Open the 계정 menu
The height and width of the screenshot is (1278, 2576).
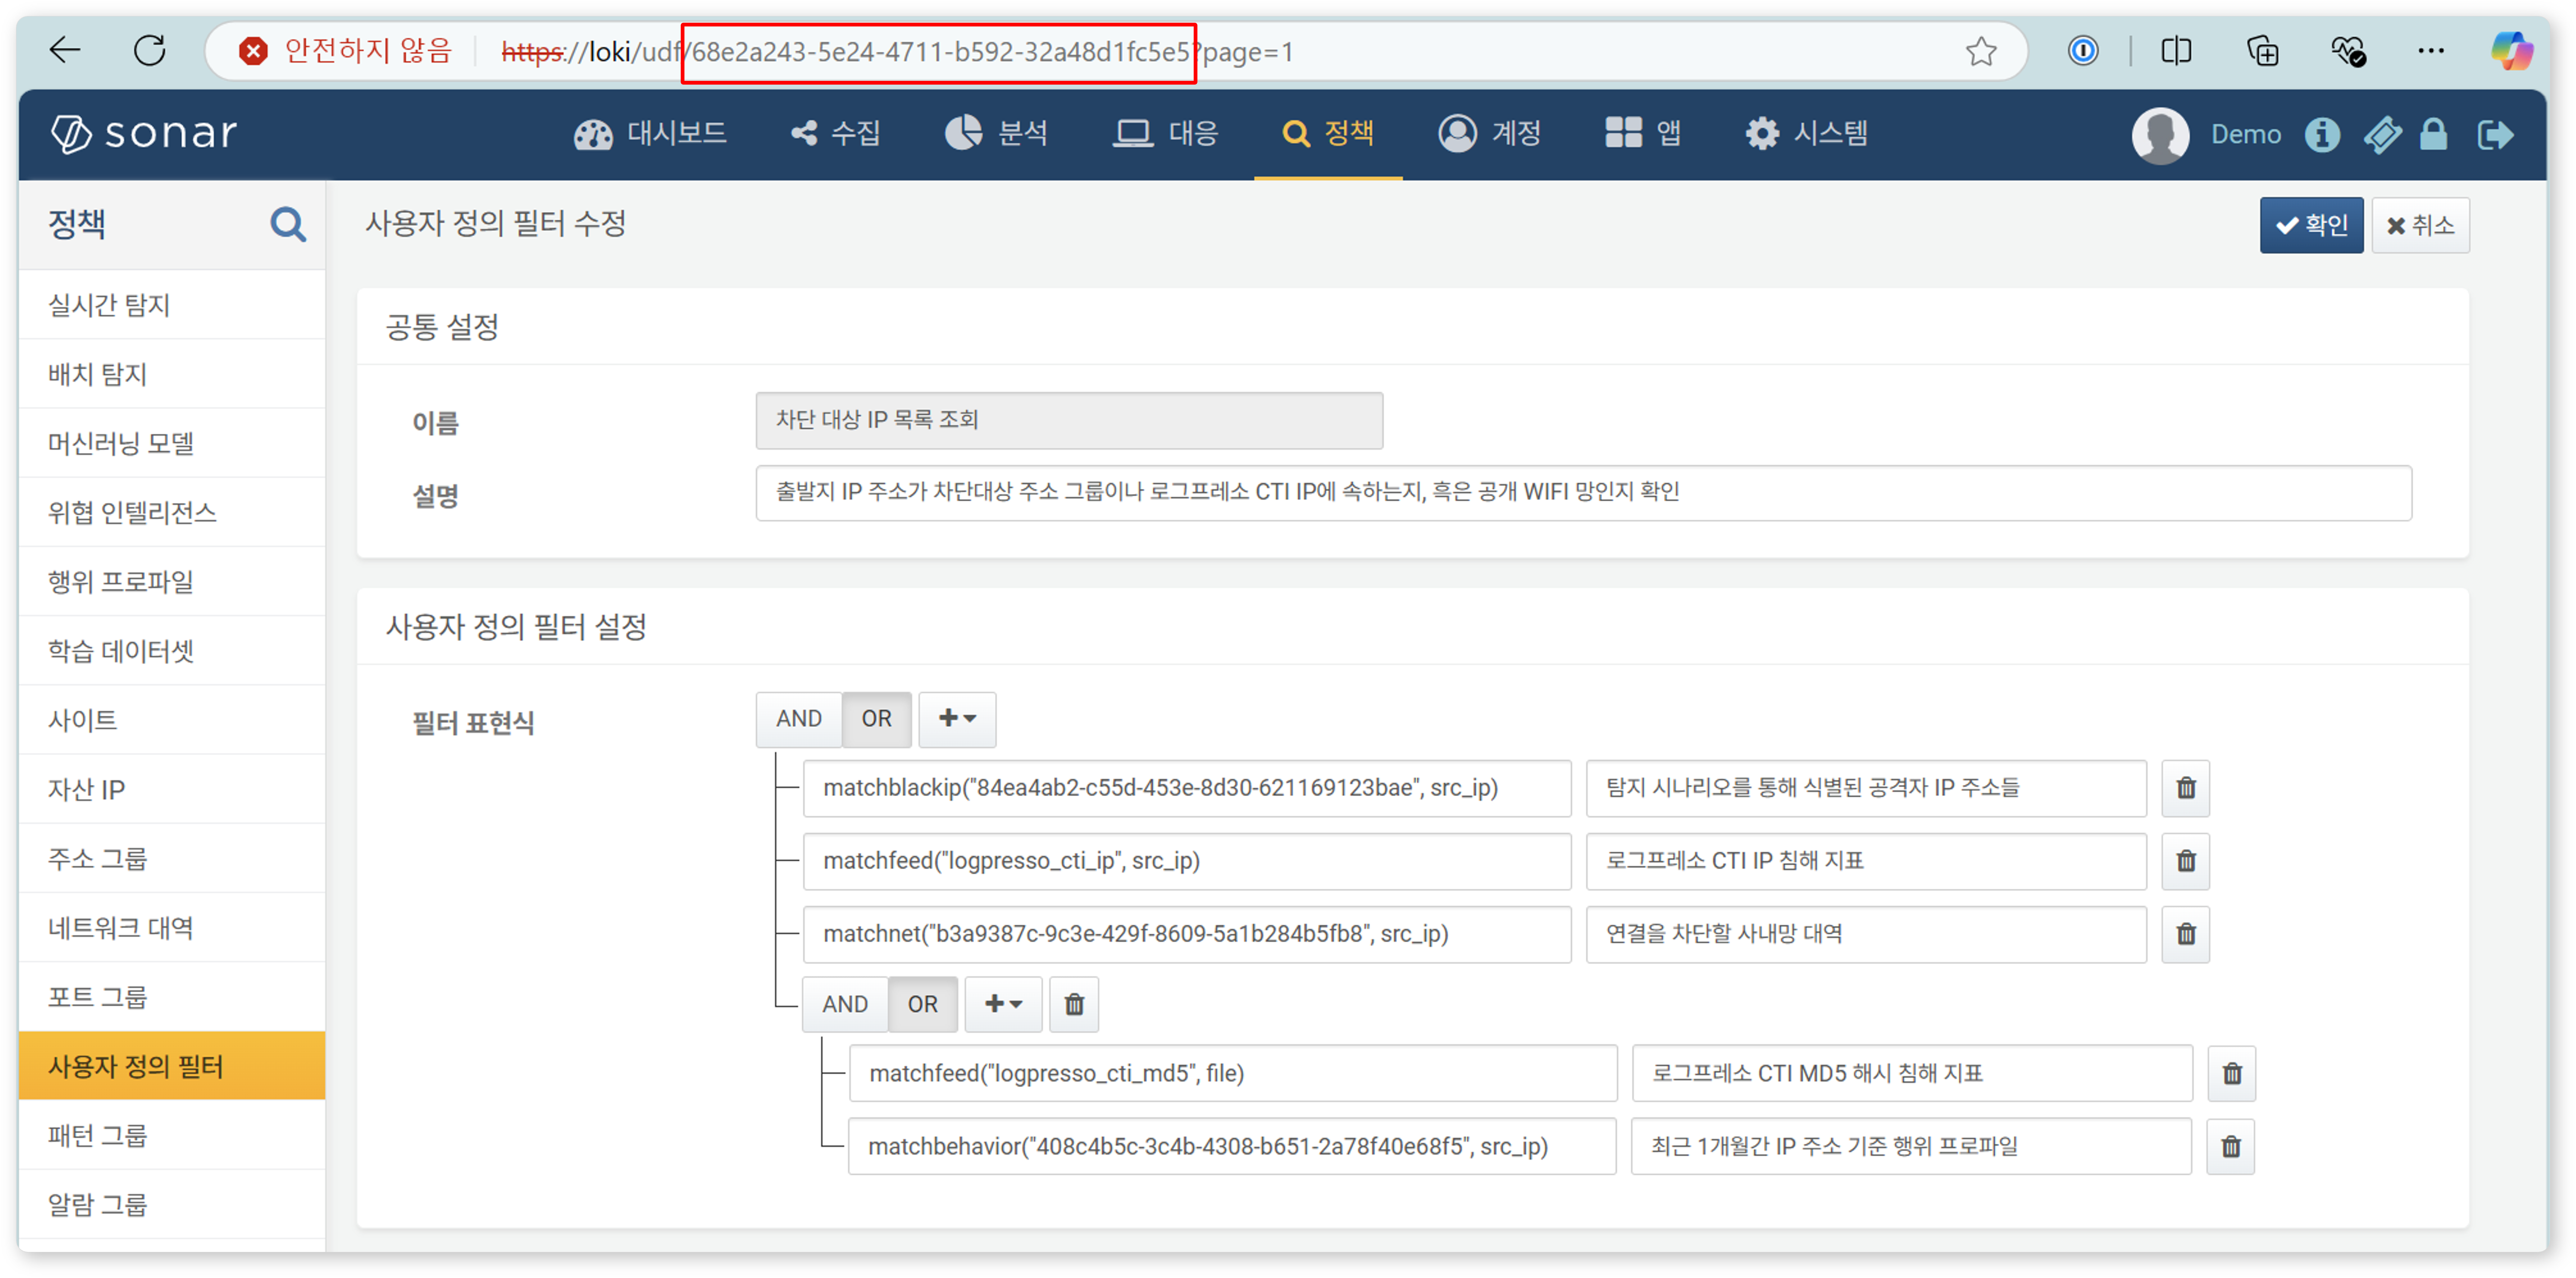(x=1490, y=134)
